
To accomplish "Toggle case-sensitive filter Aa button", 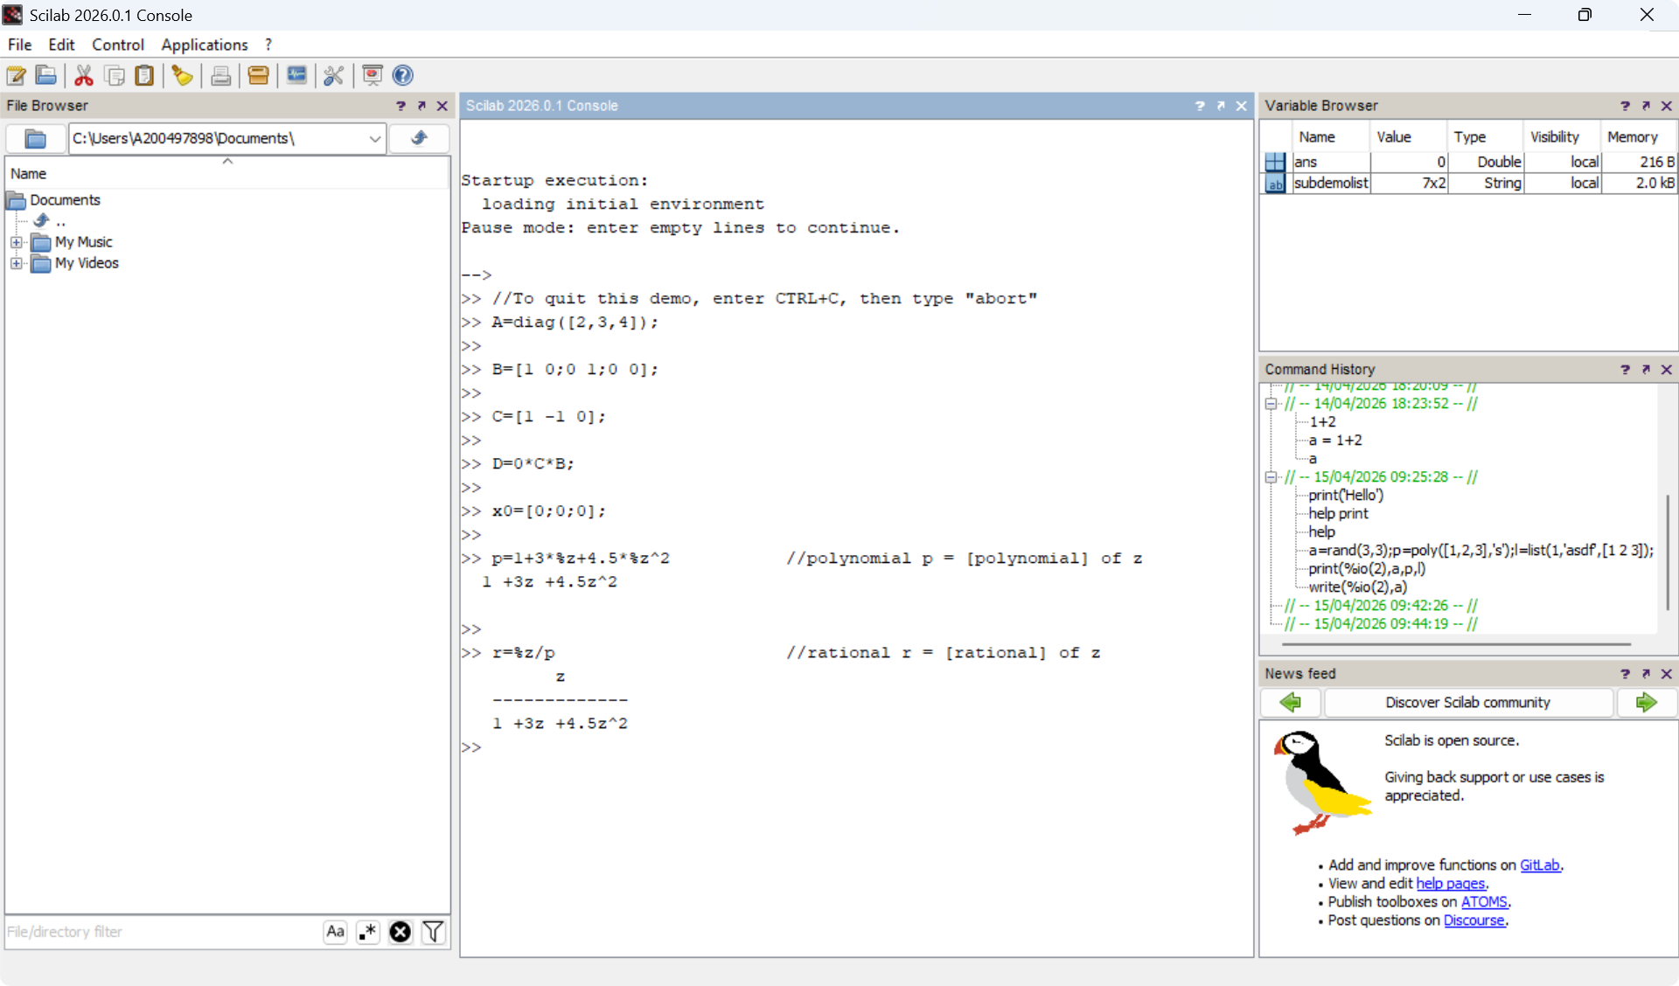I will 335,932.
